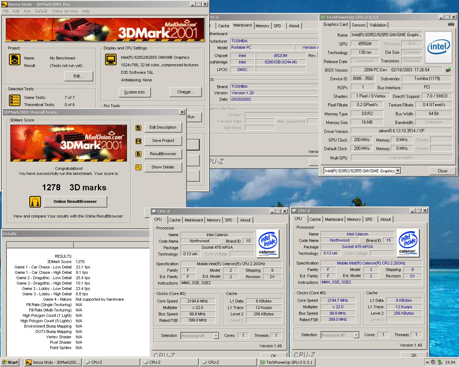The image size is (459, 367).
Task: Click the Edit... button in Project
Action: pos(78,76)
